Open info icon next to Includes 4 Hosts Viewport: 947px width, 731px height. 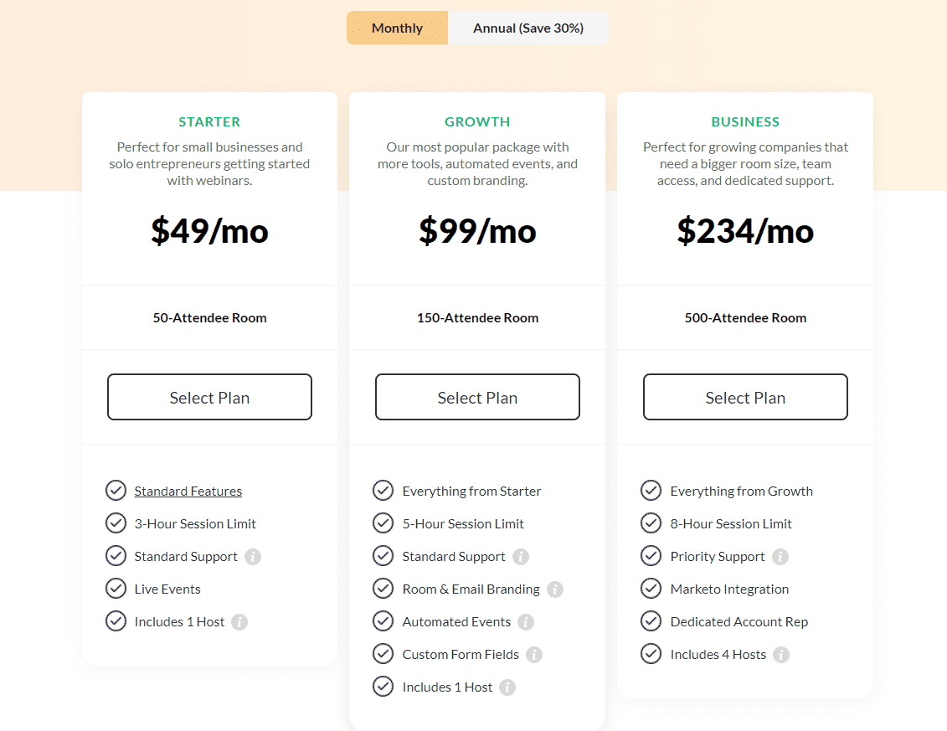click(x=781, y=654)
